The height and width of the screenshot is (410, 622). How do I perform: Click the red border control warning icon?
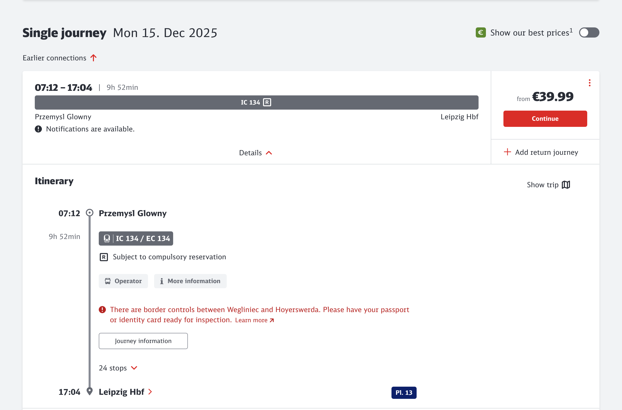coord(102,310)
